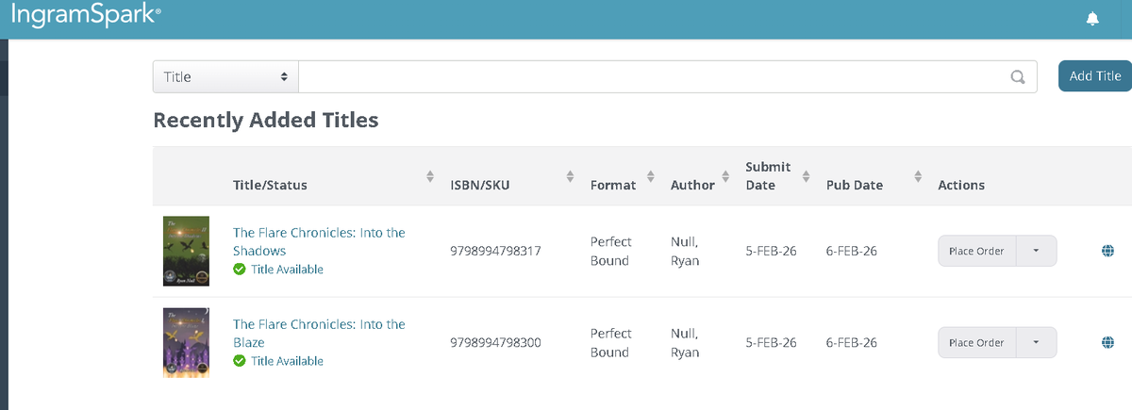The height and width of the screenshot is (410, 1132).
Task: Sort by Title/Status column arrows
Action: (x=429, y=176)
